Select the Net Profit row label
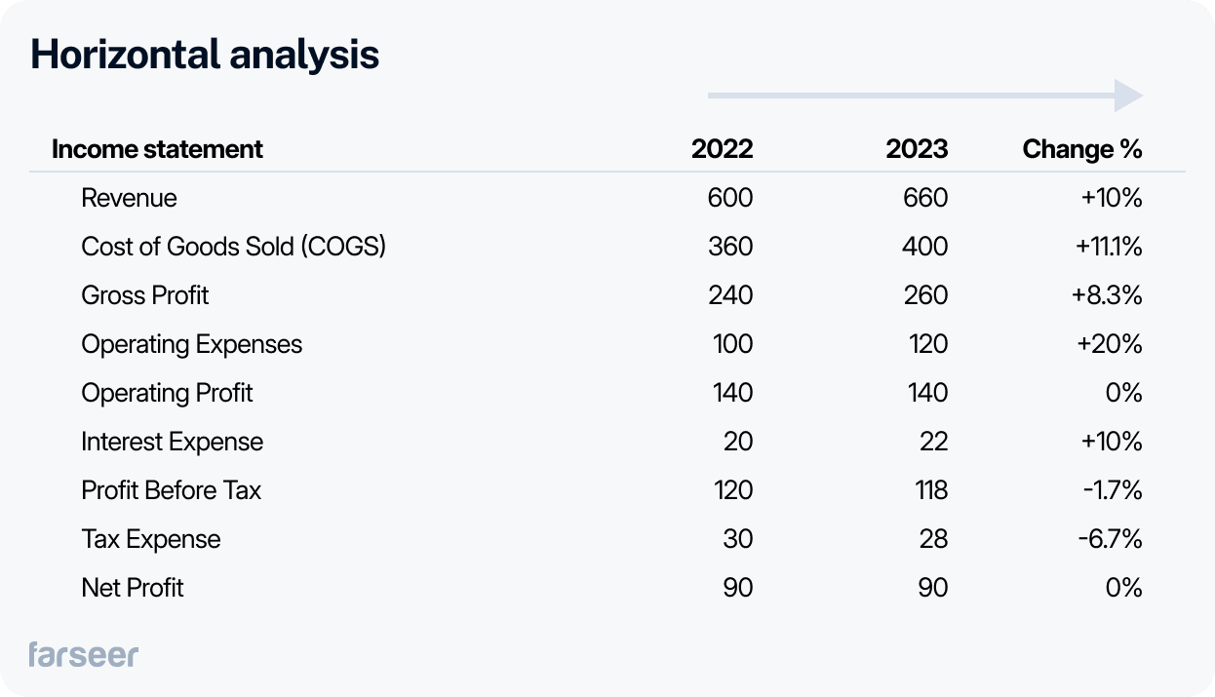Viewport: 1215px width, 697px height. coord(132,588)
